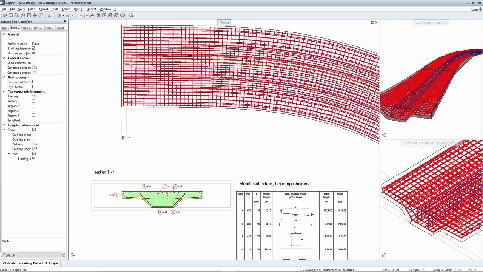Click the crossed tools icon beside palette combo box
The height and width of the screenshot is (272, 483).
pos(63,255)
